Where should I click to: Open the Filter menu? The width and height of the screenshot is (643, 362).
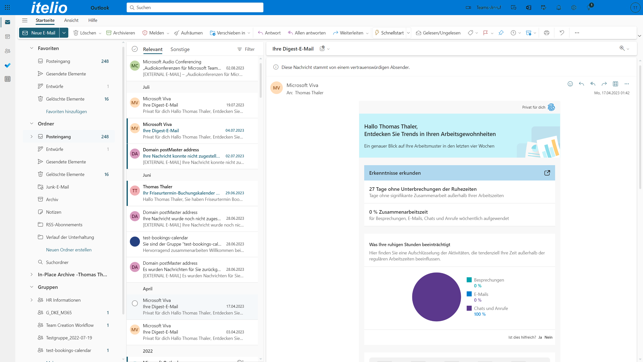[x=246, y=49]
